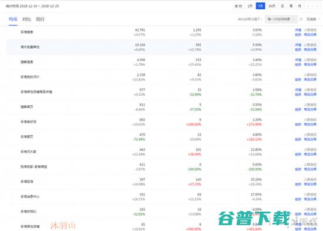Select the 7天 time range button
Image resolution: width=323 pixels, height=231 pixels.
click(x=260, y=6)
